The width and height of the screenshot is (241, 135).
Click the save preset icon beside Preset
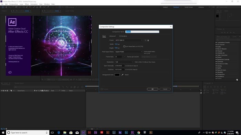click(x=145, y=40)
